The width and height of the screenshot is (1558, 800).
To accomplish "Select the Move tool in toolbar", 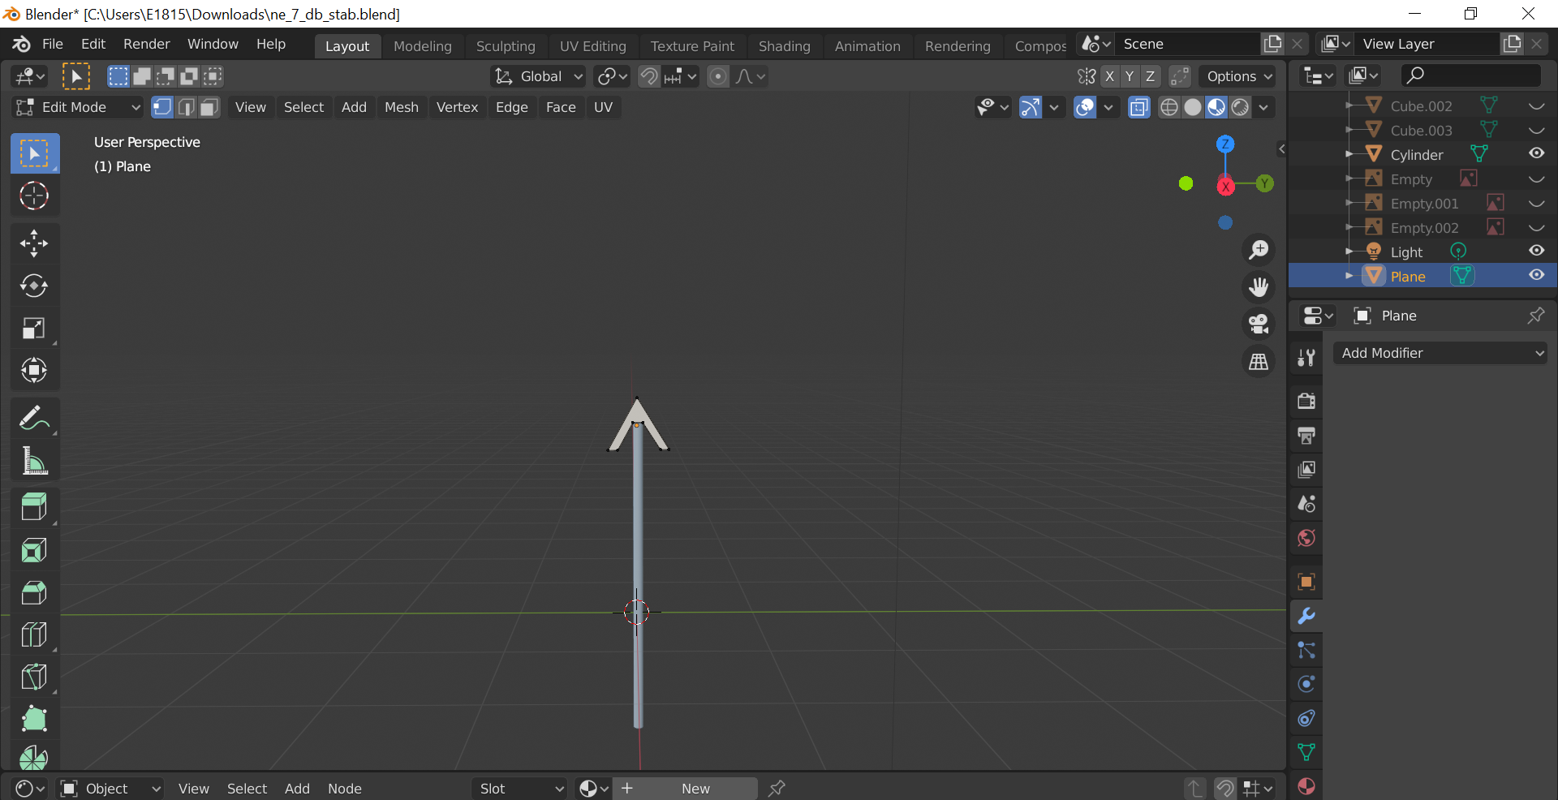I will coord(34,243).
